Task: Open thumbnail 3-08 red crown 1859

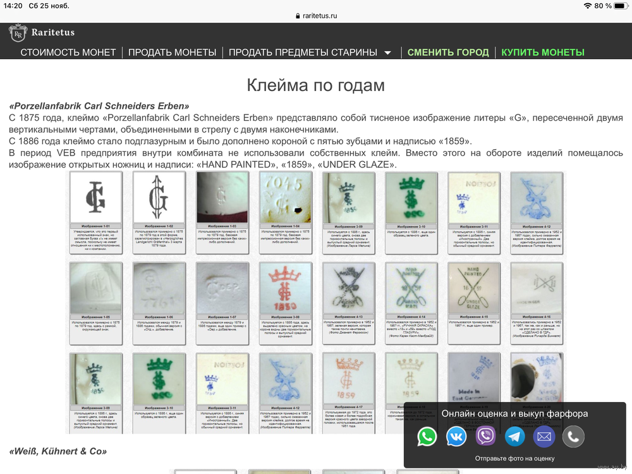Action: (286, 288)
